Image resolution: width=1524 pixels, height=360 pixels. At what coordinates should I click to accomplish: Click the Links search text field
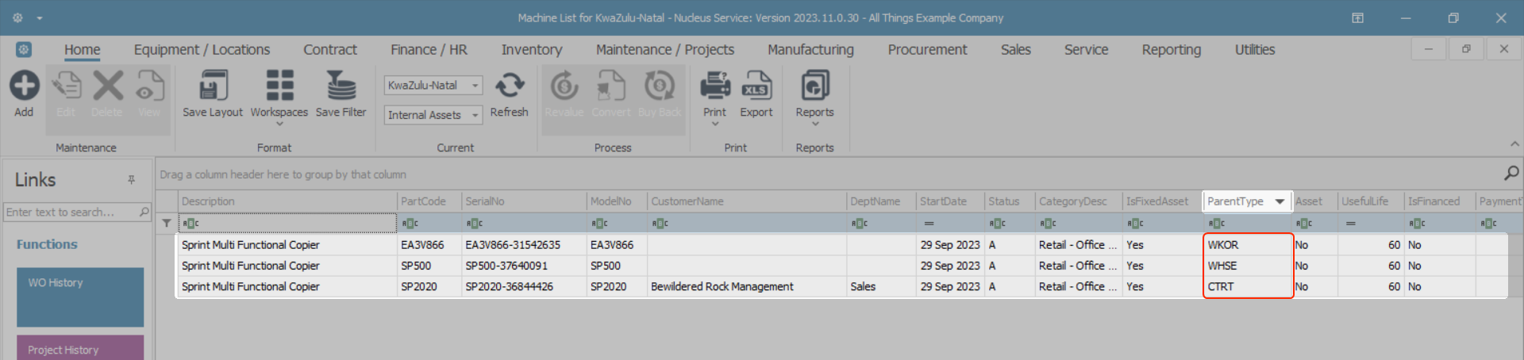[71, 213]
